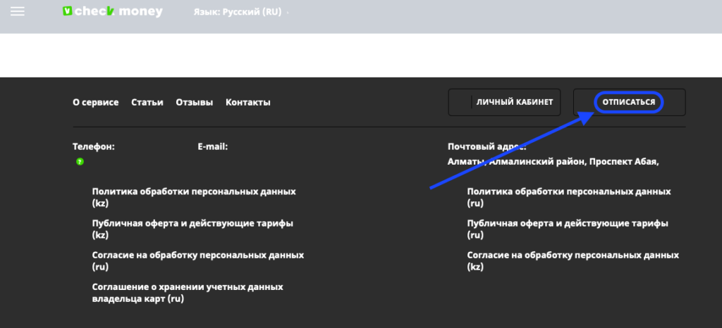
Task: Open the hamburger menu
Action: point(18,12)
